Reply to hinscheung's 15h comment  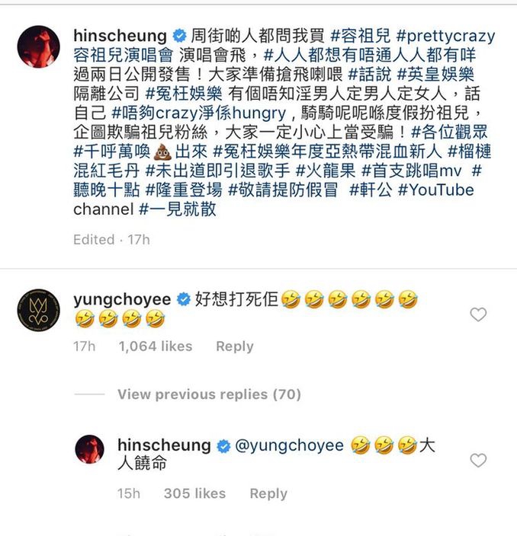click(268, 493)
